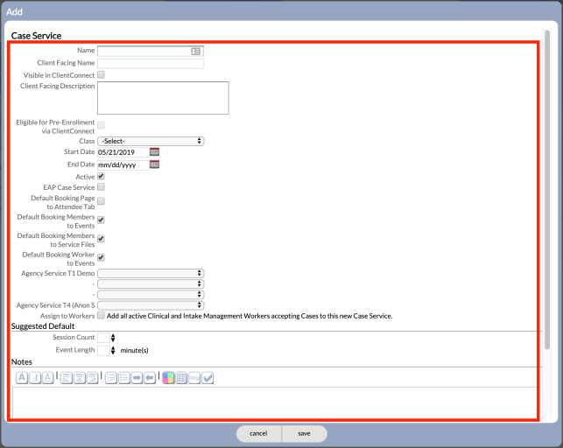
Task: Open the first unlabeled dash dropdown
Action: coord(151,283)
